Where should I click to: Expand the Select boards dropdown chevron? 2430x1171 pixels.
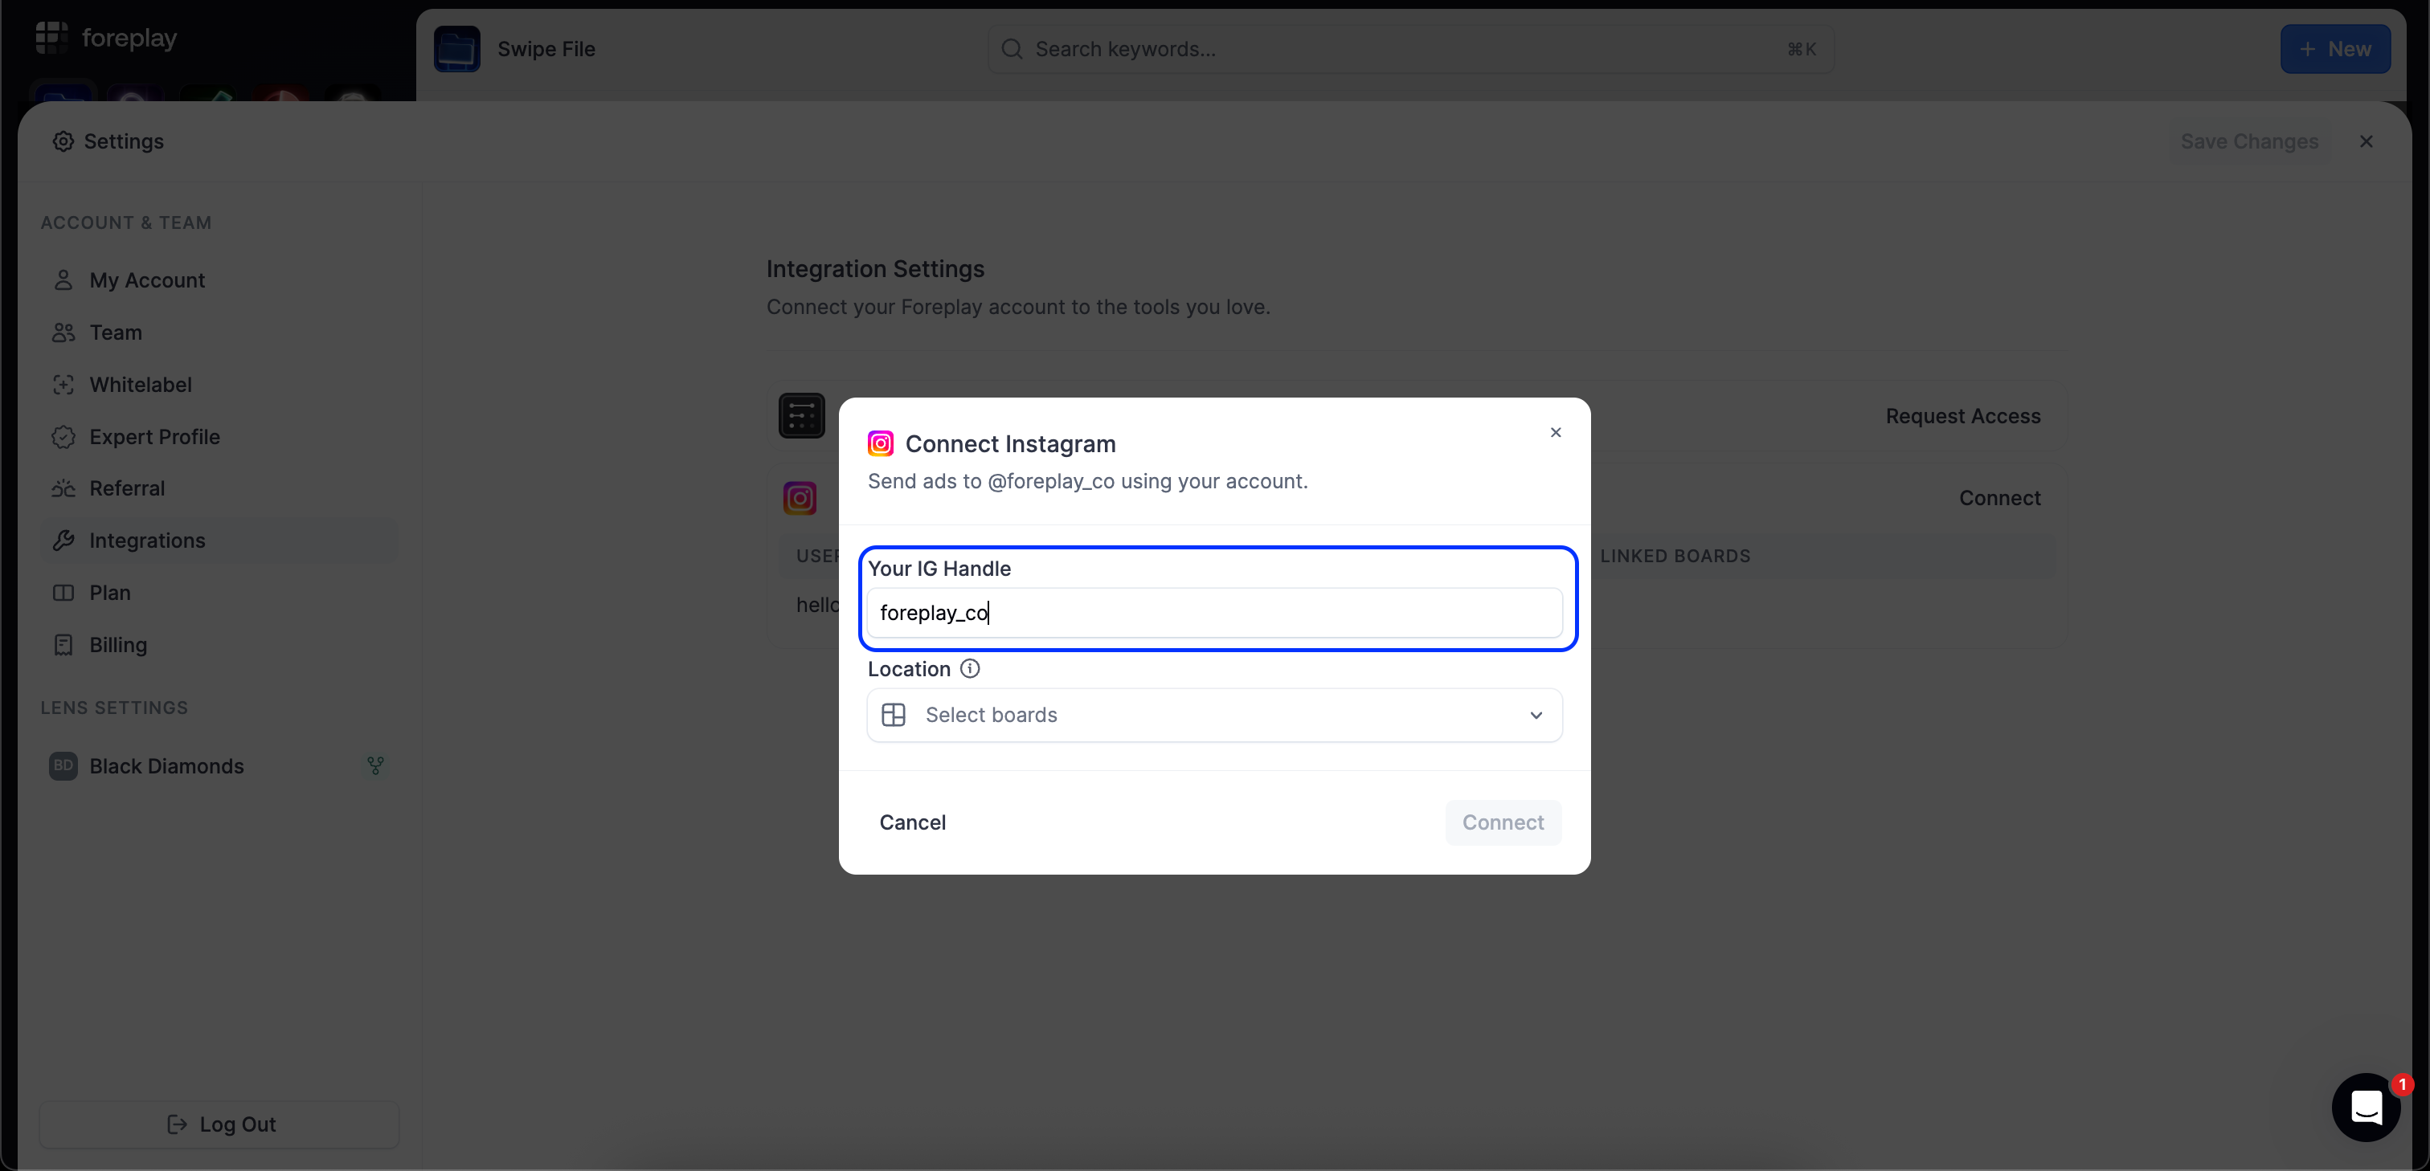[1536, 715]
